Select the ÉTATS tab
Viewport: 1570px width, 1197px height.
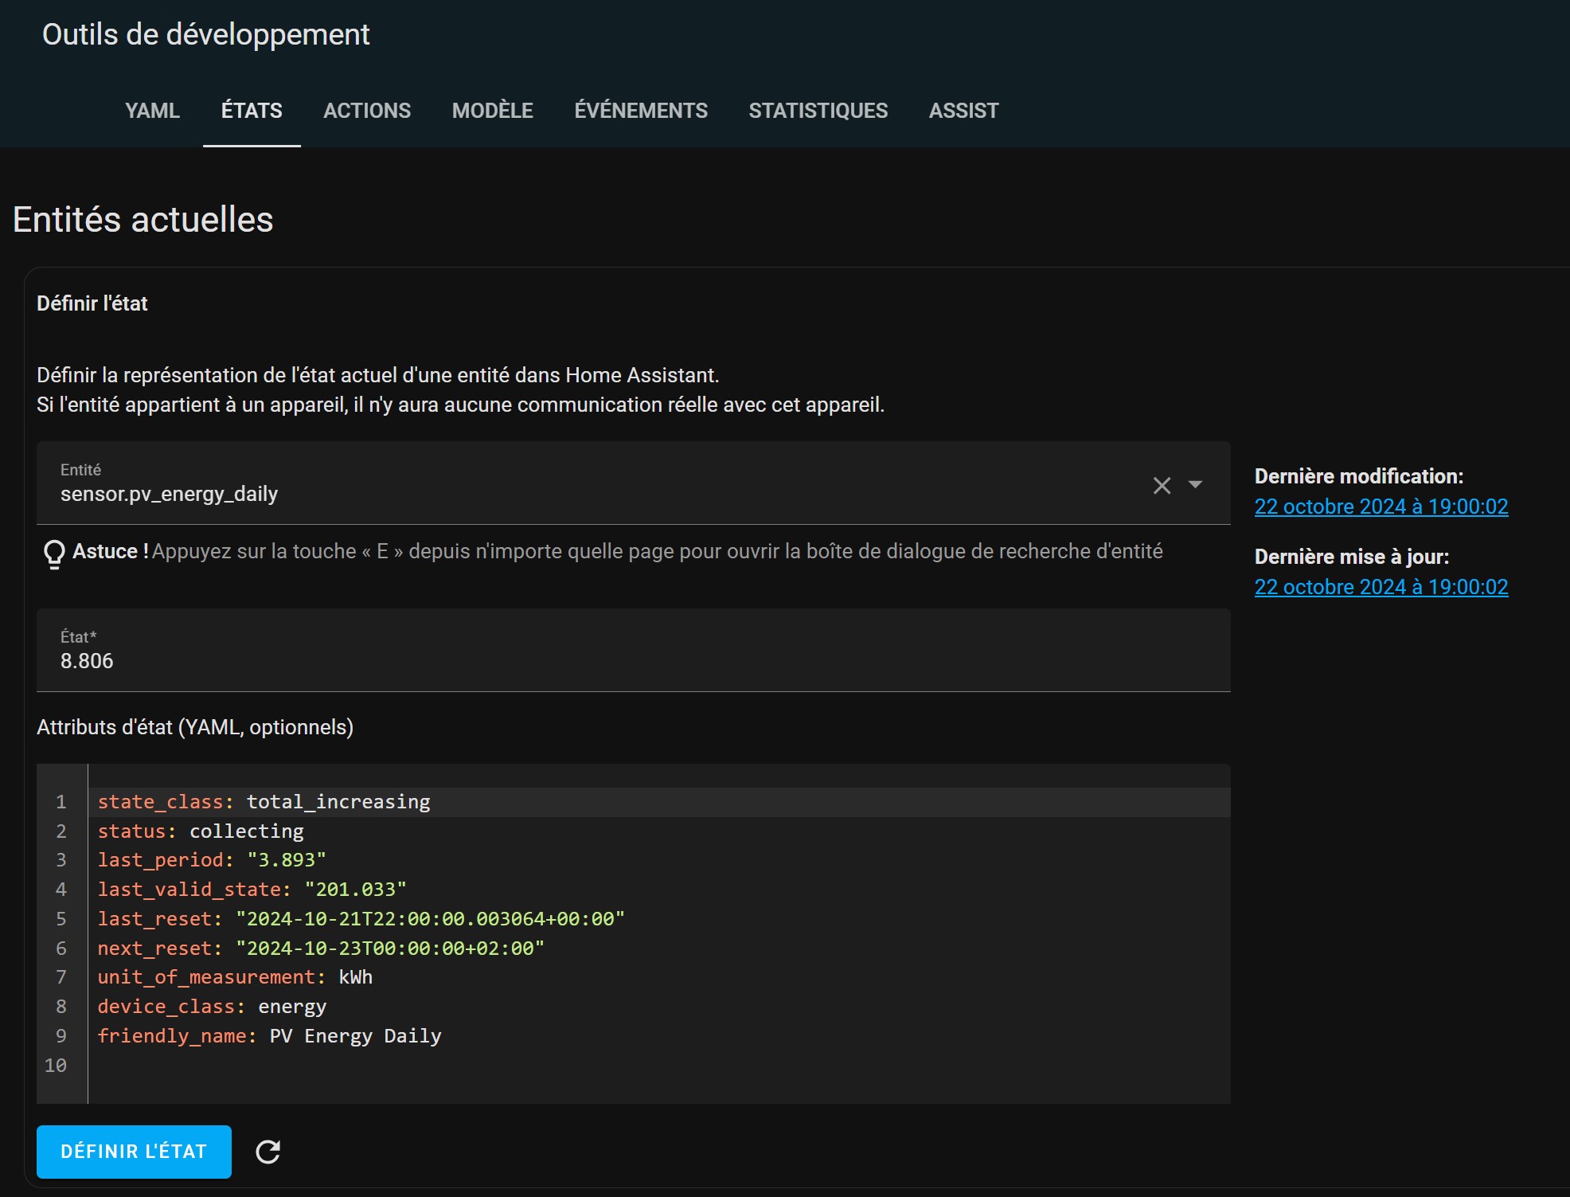[252, 111]
